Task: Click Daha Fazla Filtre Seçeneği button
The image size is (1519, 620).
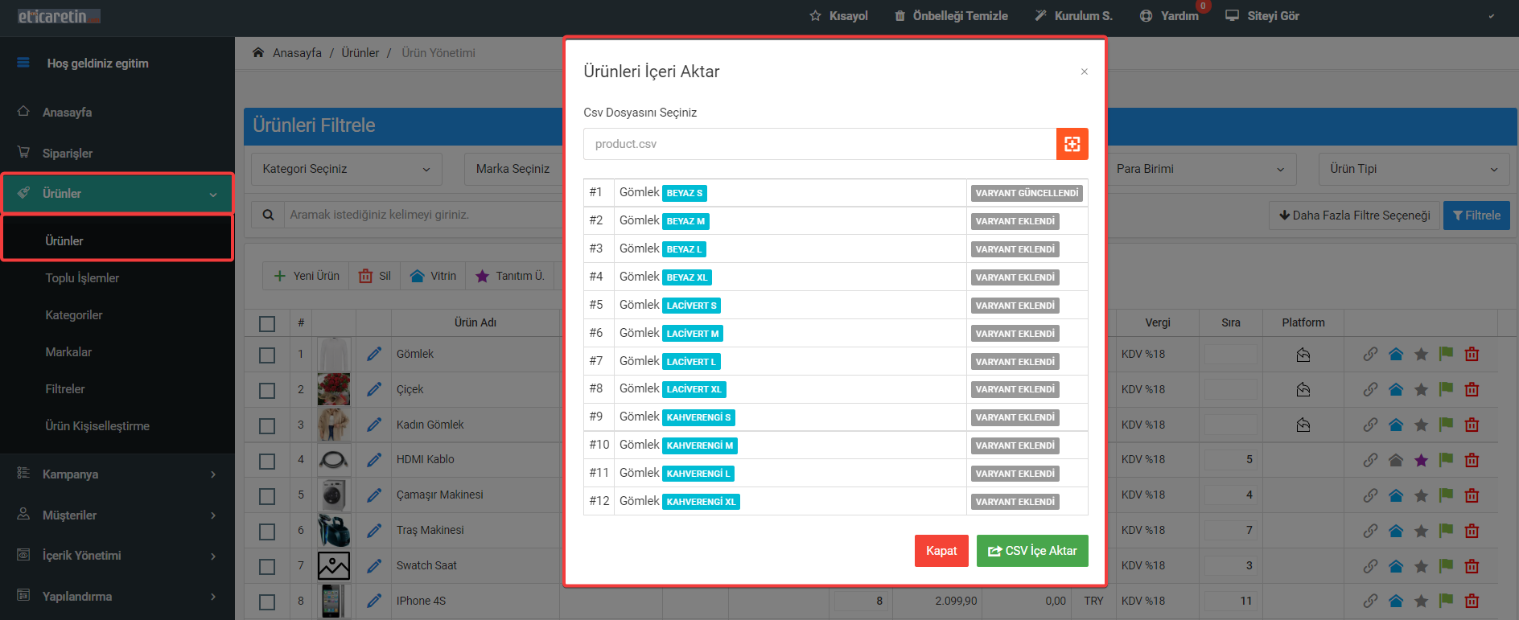Action: click(x=1354, y=216)
